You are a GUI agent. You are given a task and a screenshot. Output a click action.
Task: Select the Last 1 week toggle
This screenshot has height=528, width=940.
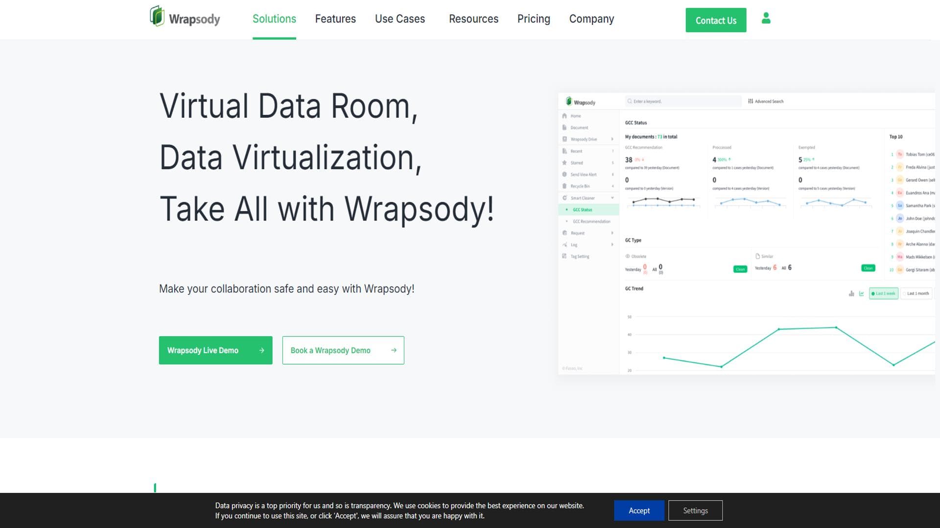pos(884,293)
